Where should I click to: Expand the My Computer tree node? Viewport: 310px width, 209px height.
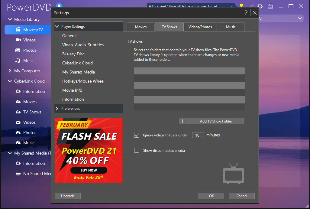pyautogui.click(x=10, y=71)
